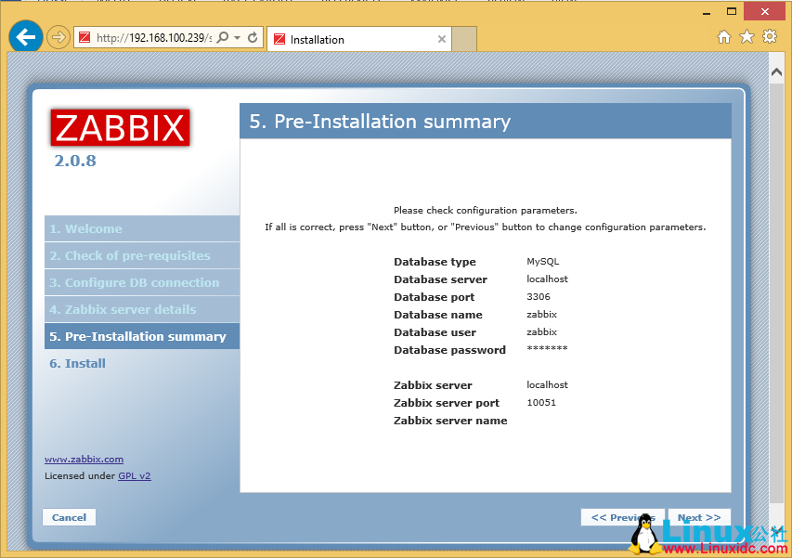The width and height of the screenshot is (792, 558).
Task: Collapse the Installation tab via its X
Action: [442, 40]
